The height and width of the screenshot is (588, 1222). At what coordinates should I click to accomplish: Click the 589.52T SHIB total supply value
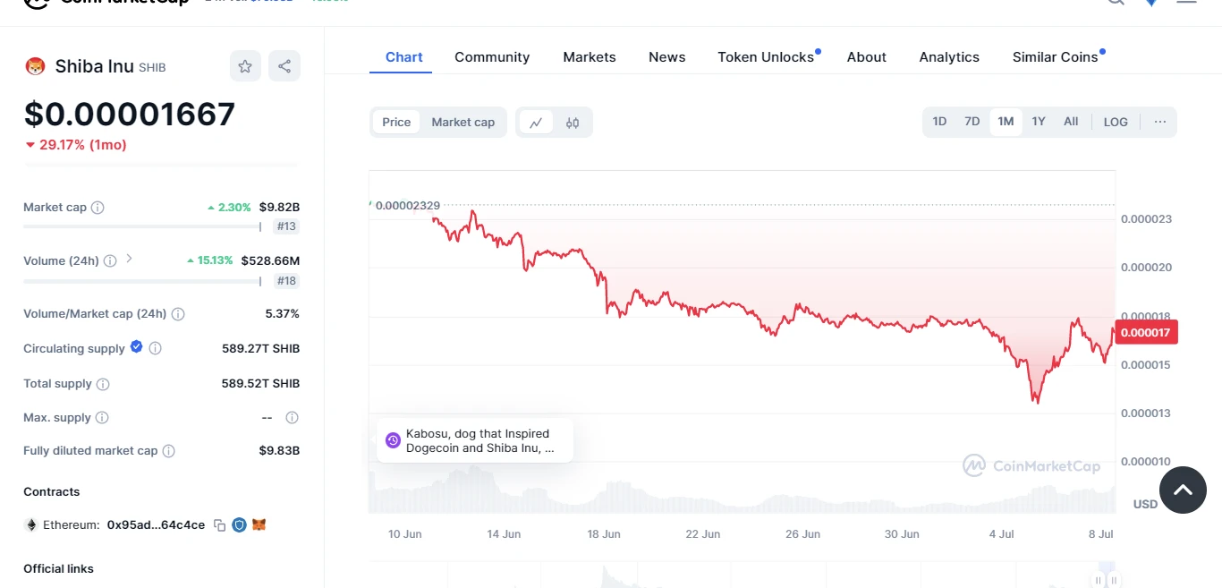(261, 384)
